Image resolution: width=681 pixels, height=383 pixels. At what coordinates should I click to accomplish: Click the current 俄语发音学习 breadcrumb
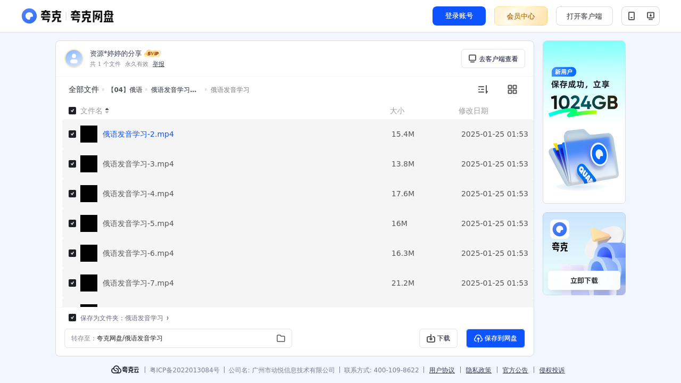230,89
